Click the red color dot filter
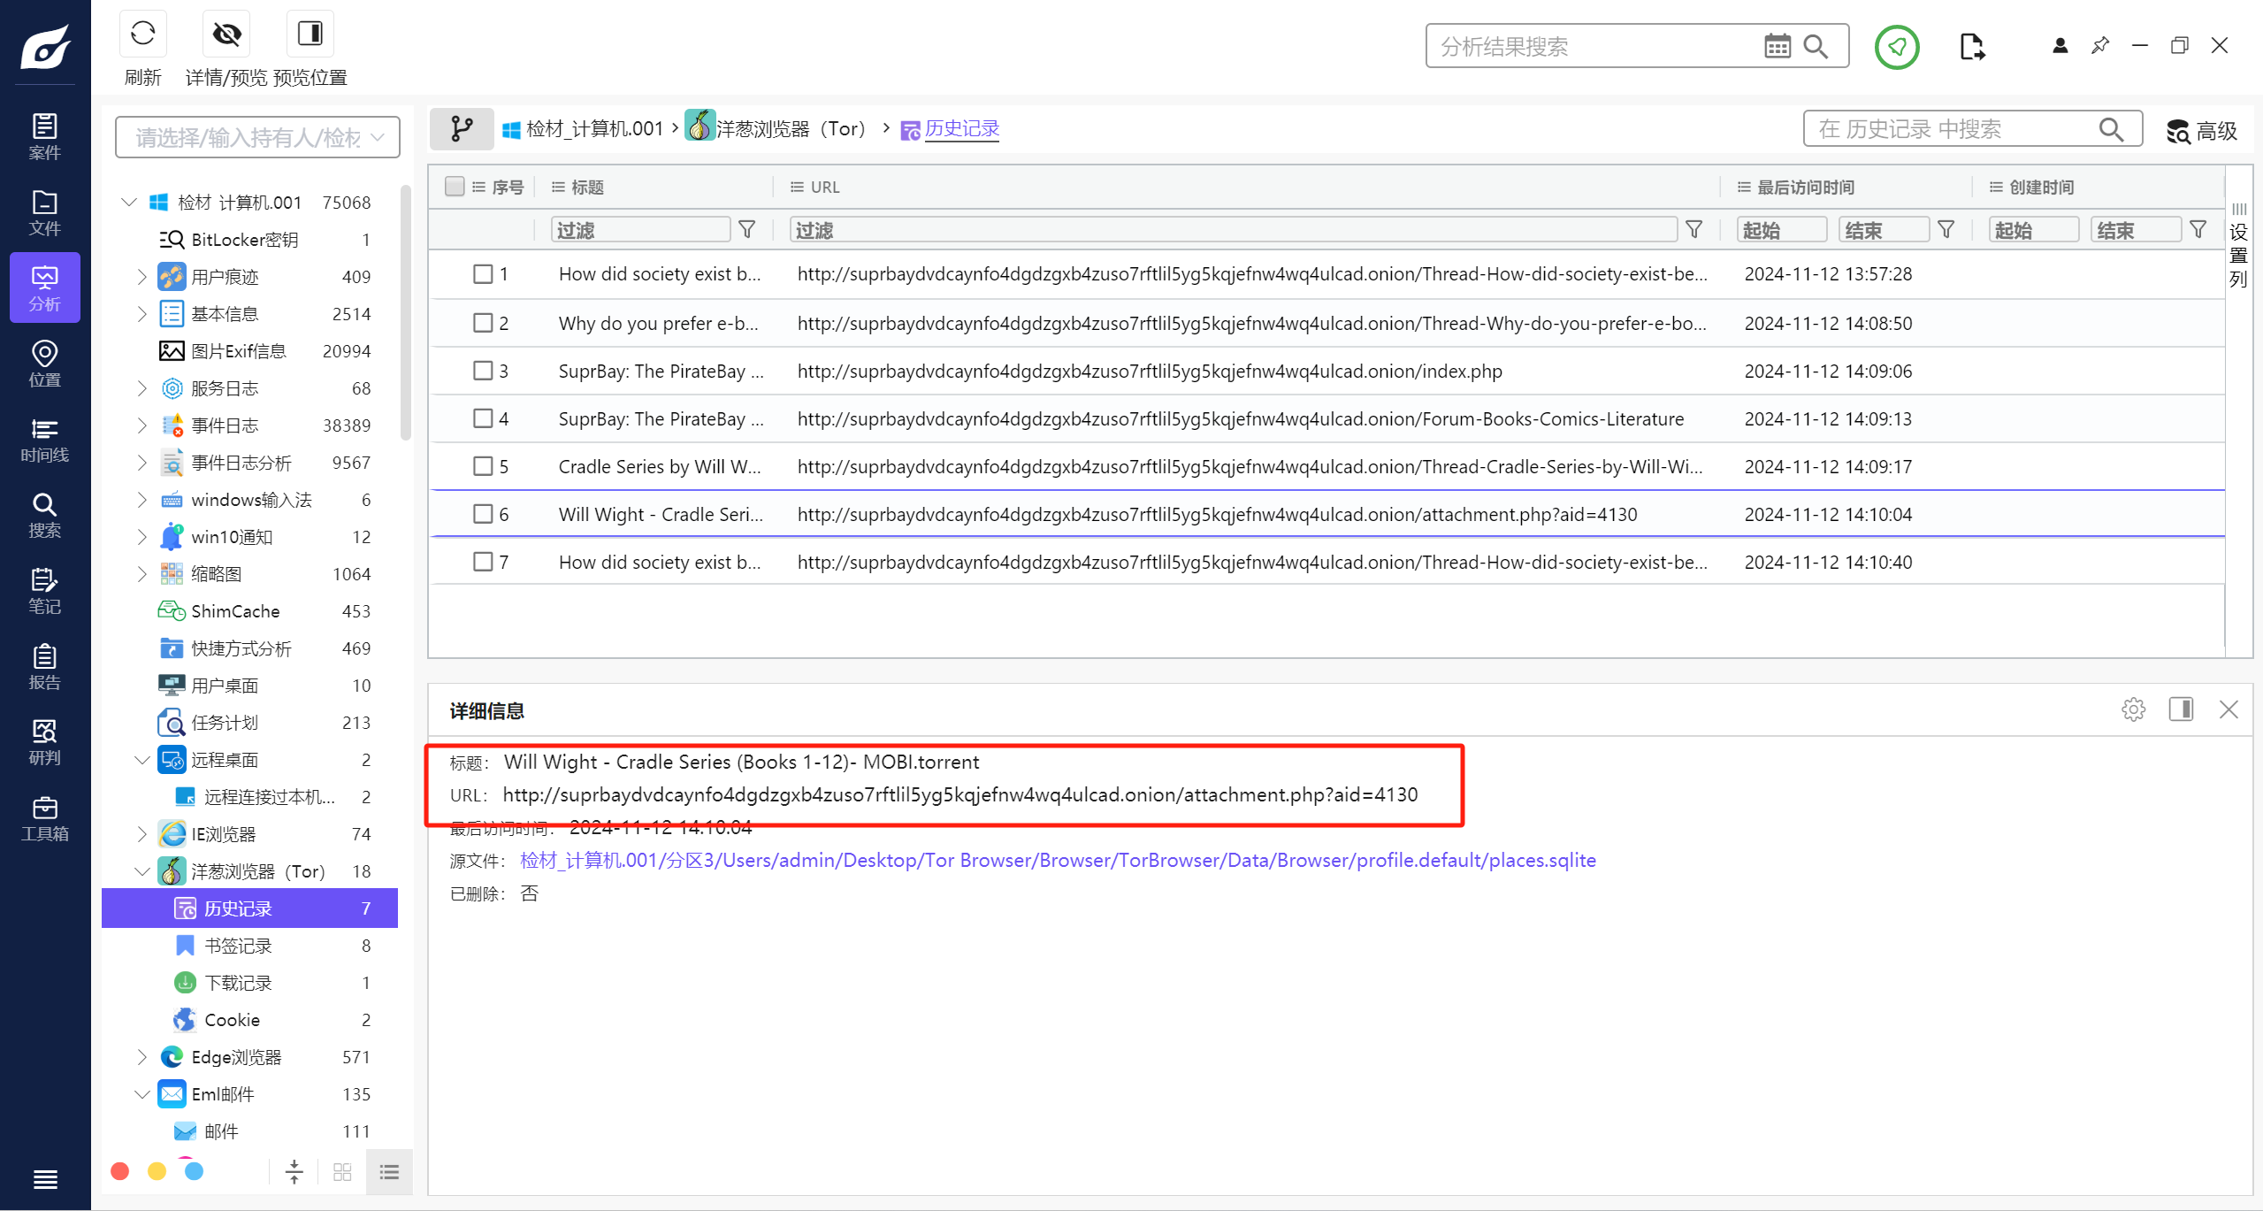The image size is (2263, 1211). click(120, 1171)
